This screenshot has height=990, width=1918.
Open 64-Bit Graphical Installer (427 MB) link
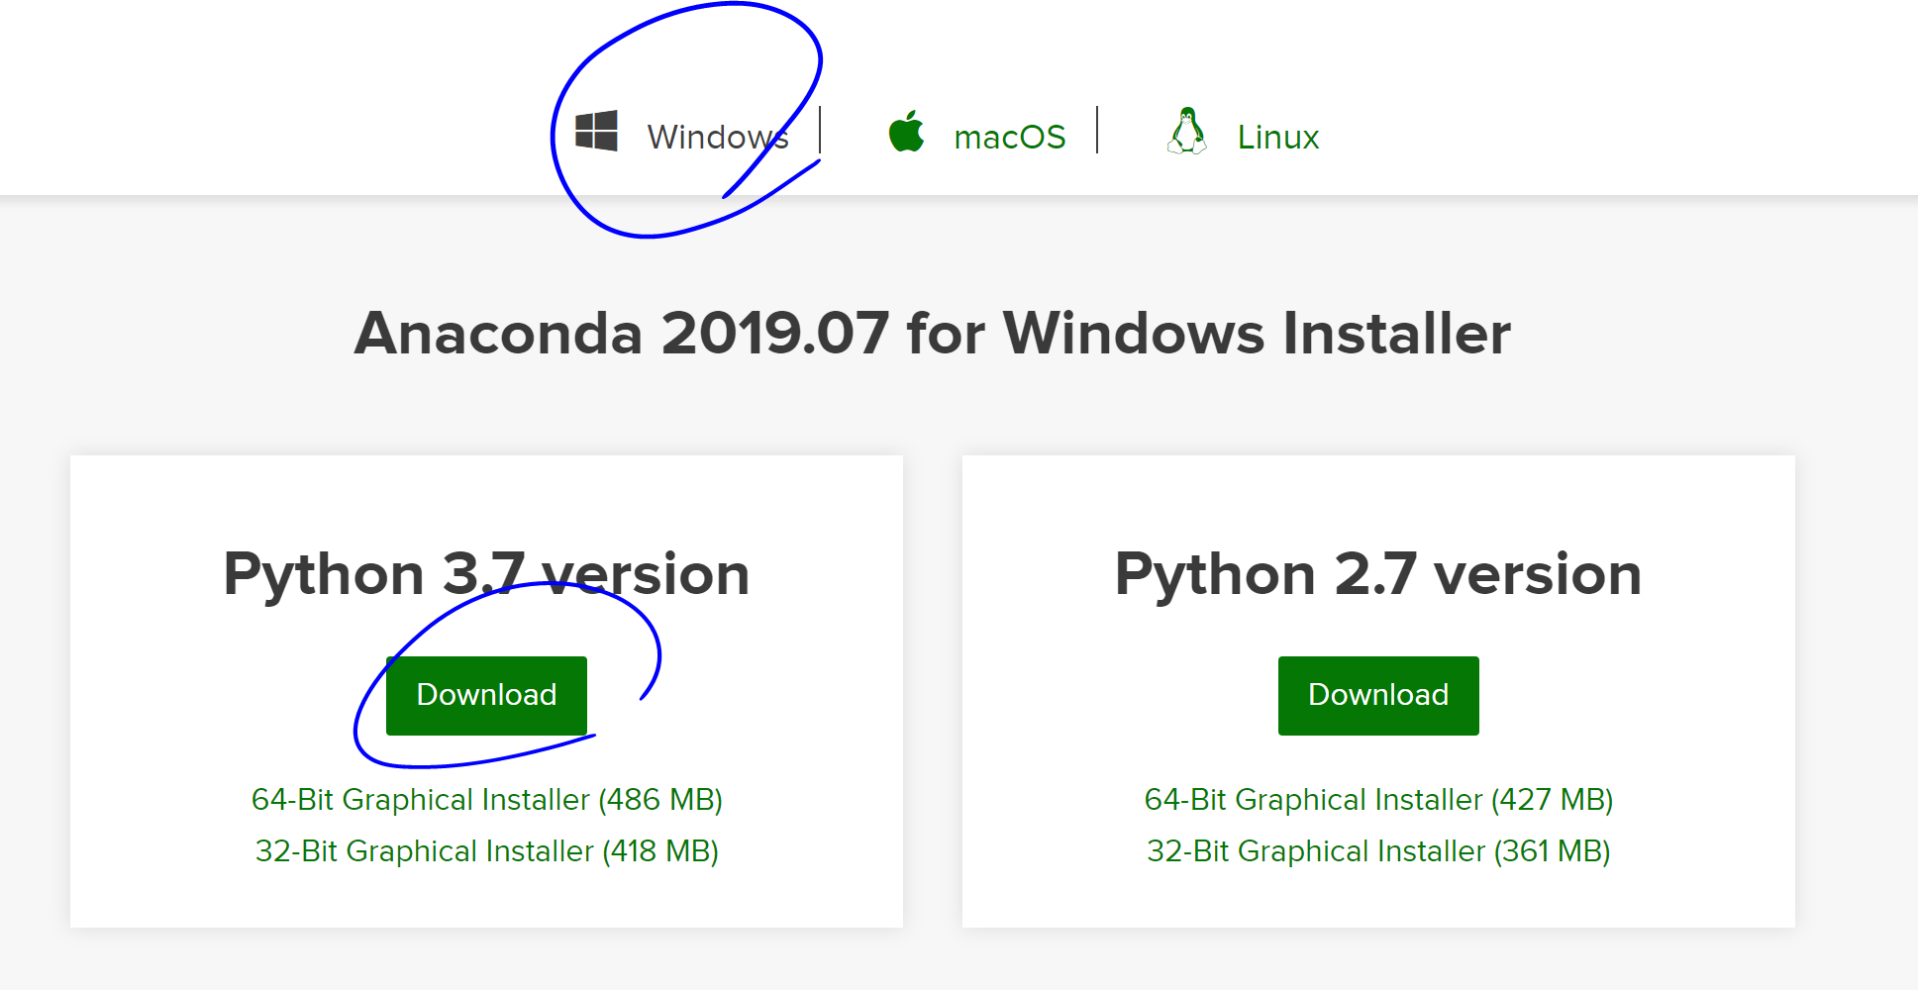point(1378,799)
